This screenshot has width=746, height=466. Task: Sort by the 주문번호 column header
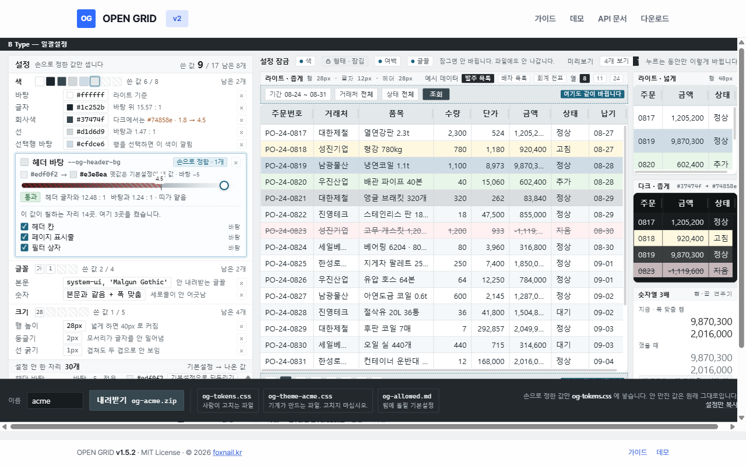287,114
